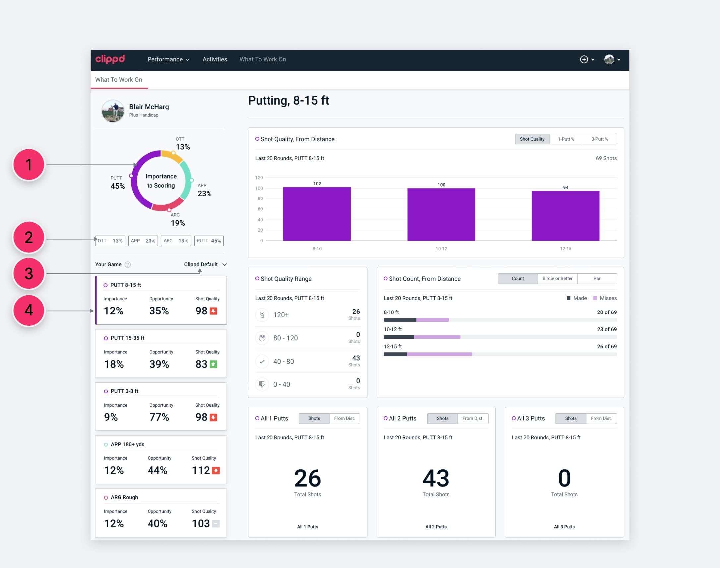Open the profile avatar photo
This screenshot has height=568, width=720.
pos(610,59)
